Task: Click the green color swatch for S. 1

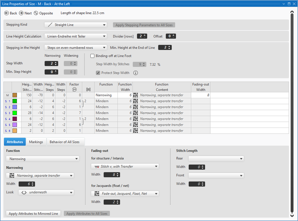Action: click(15, 101)
